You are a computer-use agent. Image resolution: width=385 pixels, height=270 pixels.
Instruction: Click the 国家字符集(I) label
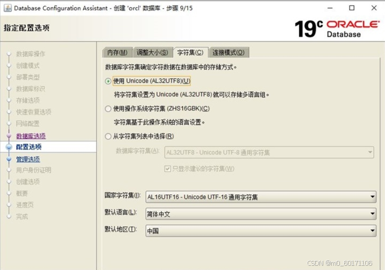click(123, 196)
